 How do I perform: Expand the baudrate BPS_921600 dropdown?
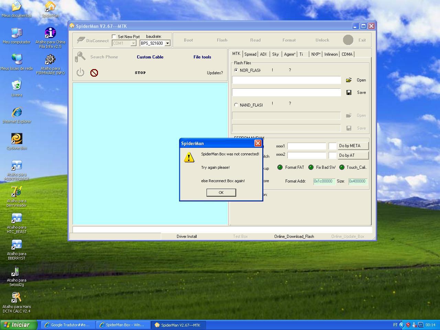click(167, 43)
